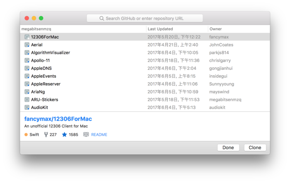This screenshot has height=183, width=290.
Task: Select the Aerial repository row
Action: (x=145, y=45)
